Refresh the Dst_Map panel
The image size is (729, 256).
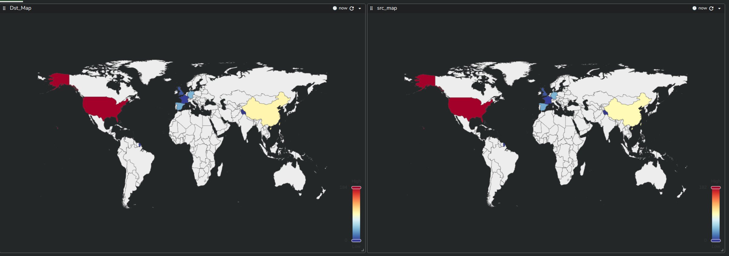[x=352, y=8]
